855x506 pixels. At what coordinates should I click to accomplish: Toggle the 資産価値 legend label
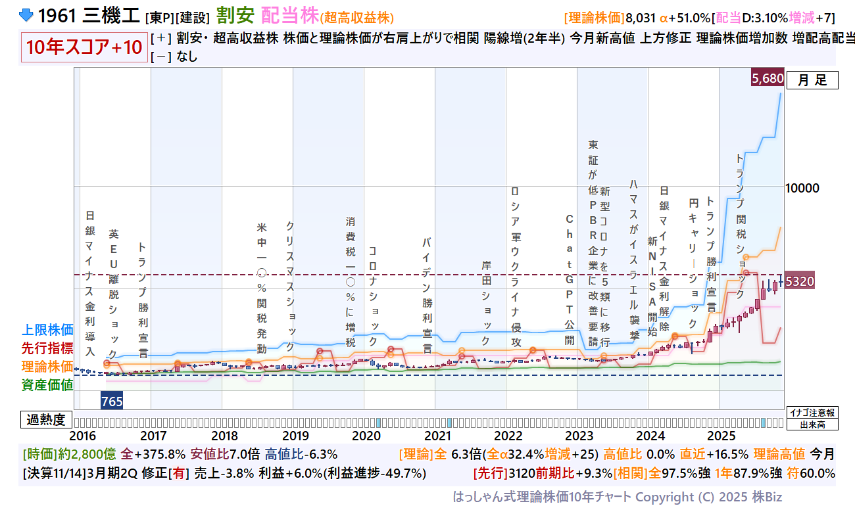pos(47,385)
